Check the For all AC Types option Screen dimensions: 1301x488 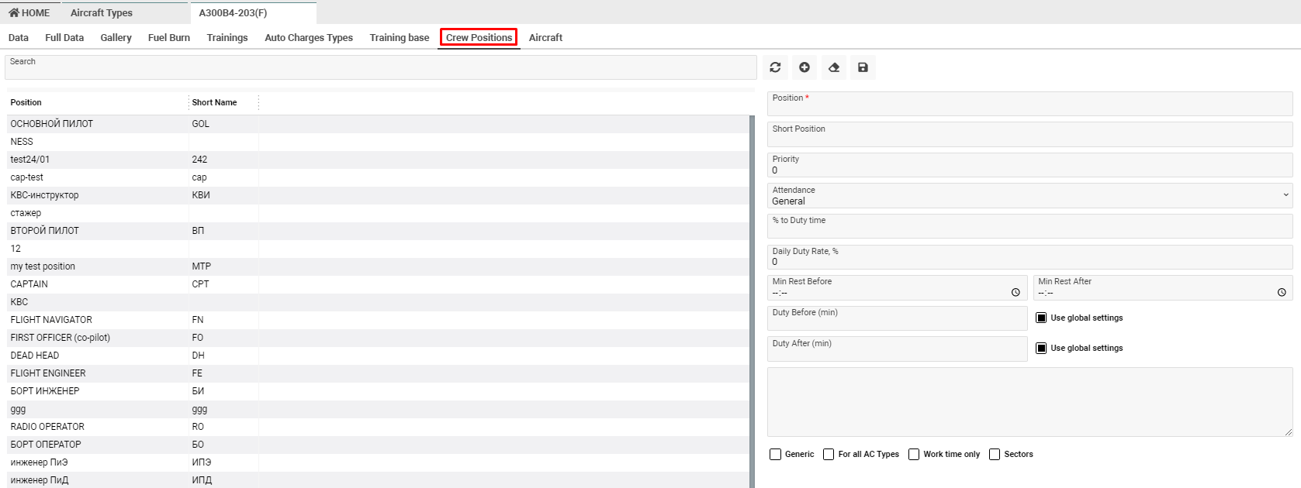829,455
